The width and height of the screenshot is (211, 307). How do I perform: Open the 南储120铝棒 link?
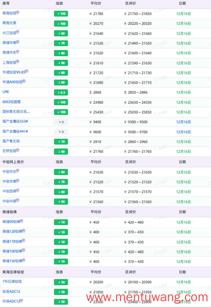[x=12, y=232]
